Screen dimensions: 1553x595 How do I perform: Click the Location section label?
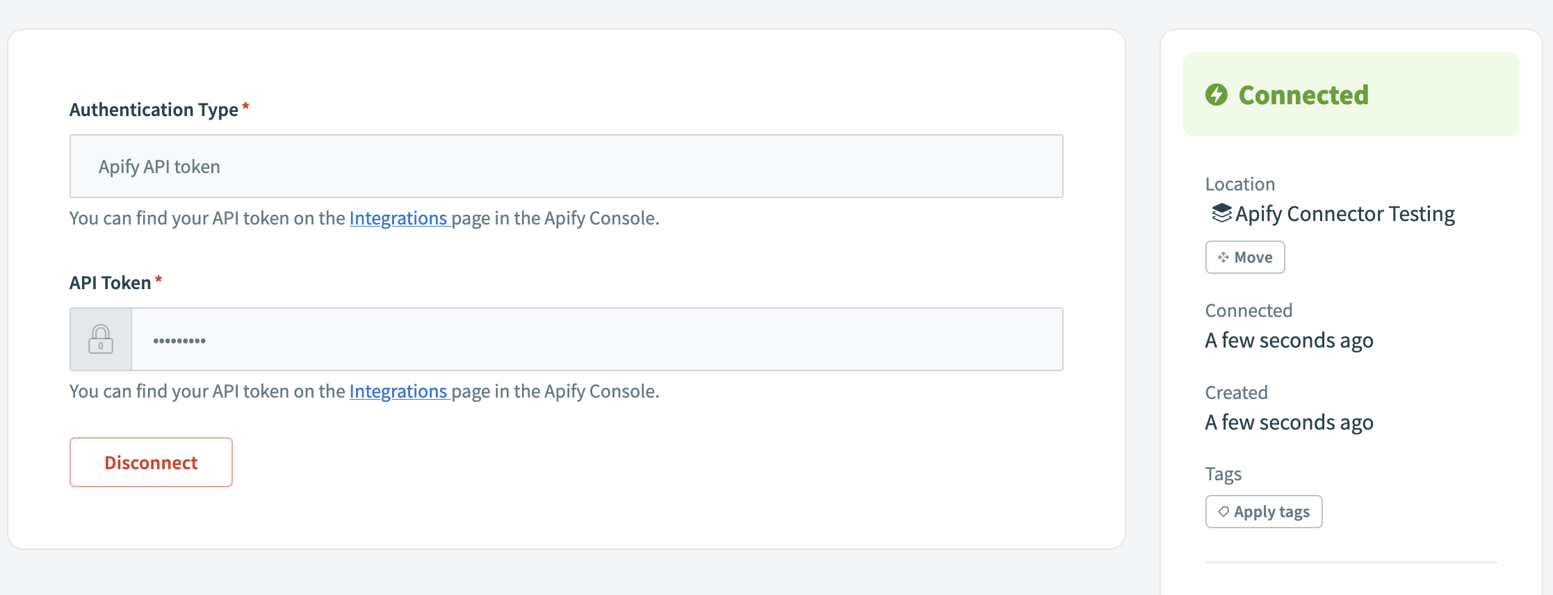(1240, 184)
